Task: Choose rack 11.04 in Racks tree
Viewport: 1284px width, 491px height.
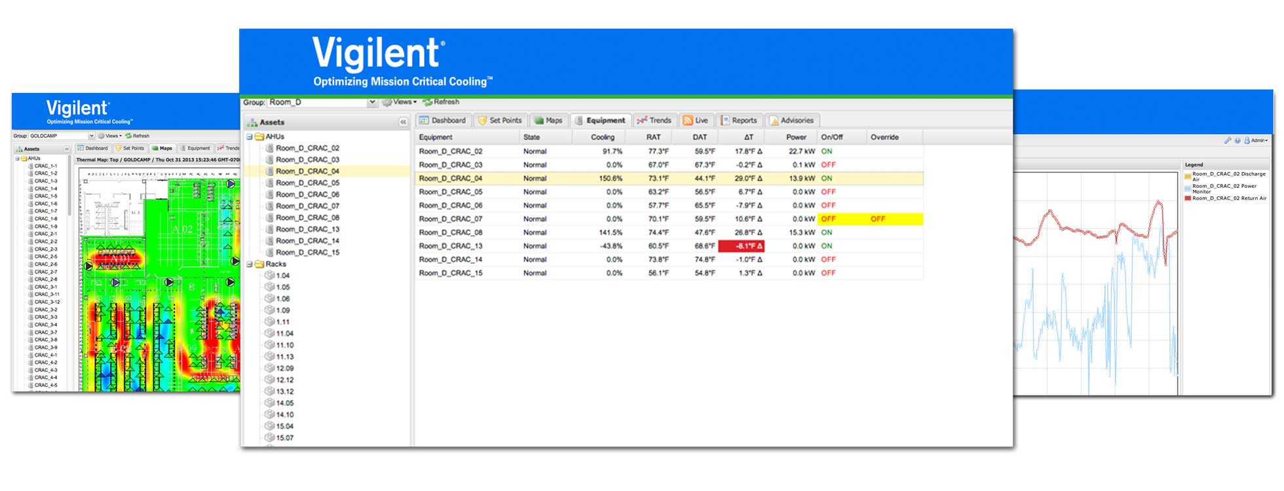Action: 285,334
